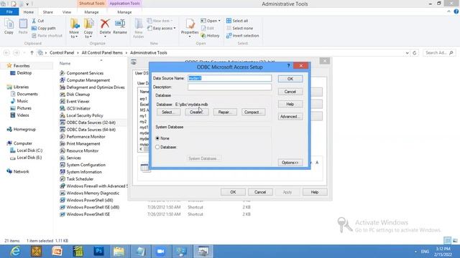Open the Open dropdown arrow in ribbon
460x258 pixels.
coord(219,21)
